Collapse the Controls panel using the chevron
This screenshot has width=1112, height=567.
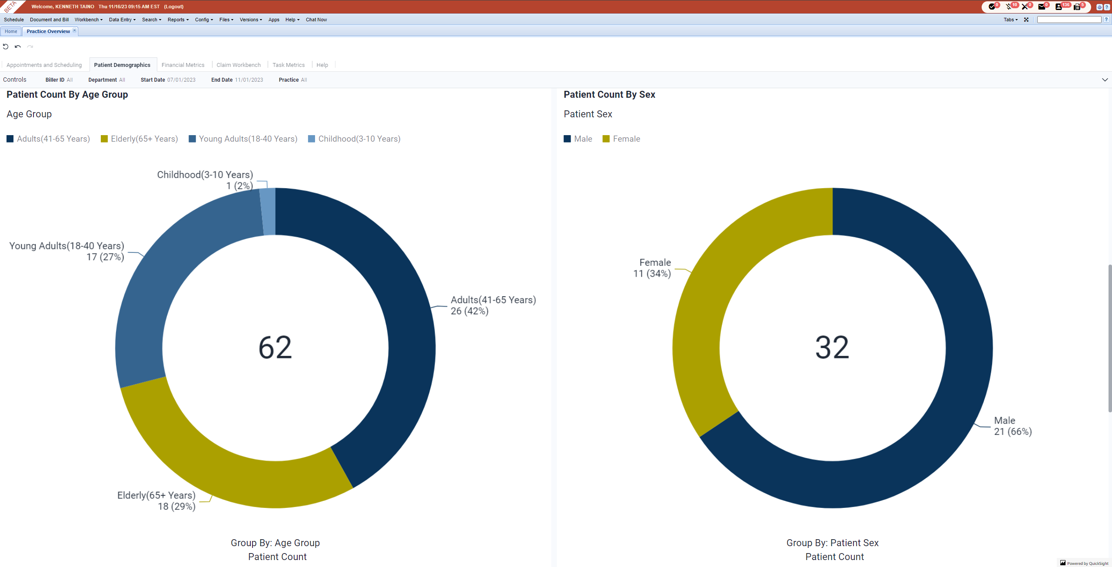tap(1105, 80)
